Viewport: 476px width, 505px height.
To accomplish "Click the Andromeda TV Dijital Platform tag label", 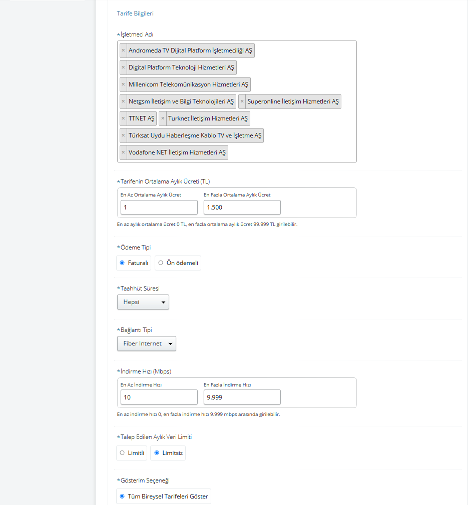I will coord(190,50).
